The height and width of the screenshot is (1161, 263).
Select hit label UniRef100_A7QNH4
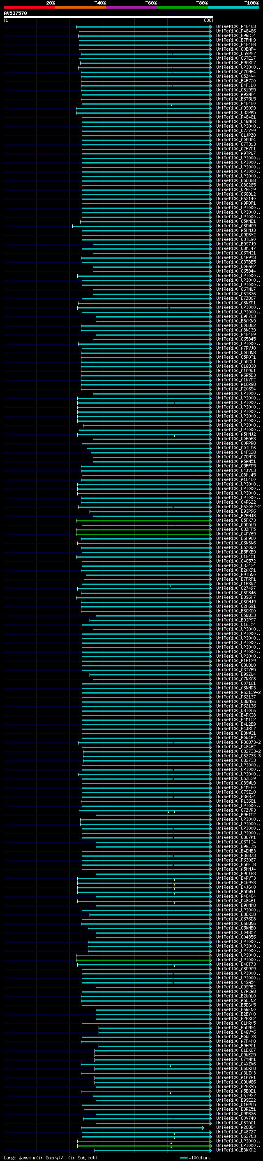[x=236, y=72]
